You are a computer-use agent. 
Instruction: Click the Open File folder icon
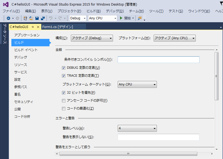31,18
